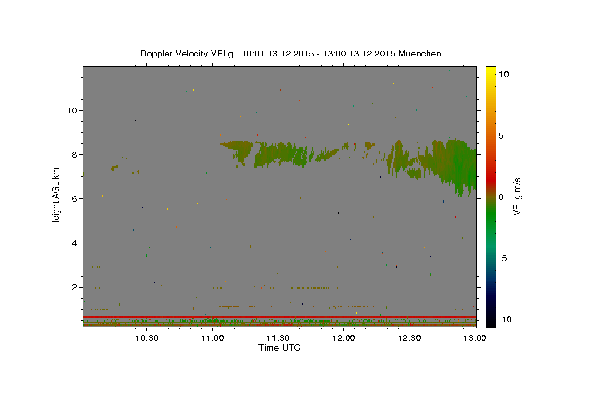Select the 12:00 time tick label
Image resolution: width=589 pixels, height=393 pixels.
(x=344, y=338)
